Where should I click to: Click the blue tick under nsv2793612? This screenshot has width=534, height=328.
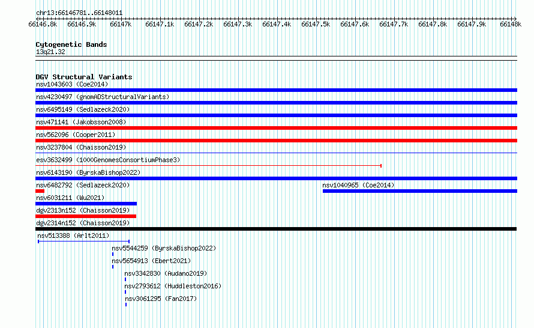point(125,292)
